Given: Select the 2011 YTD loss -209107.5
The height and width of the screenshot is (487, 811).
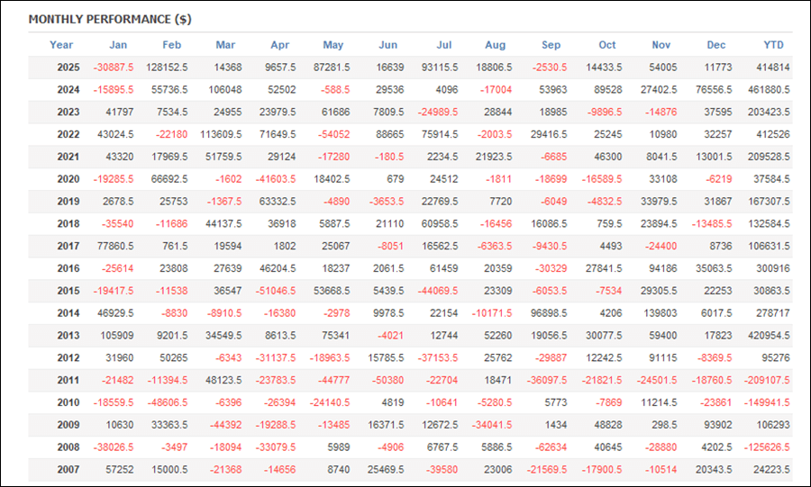Looking at the screenshot, I should coord(766,380).
